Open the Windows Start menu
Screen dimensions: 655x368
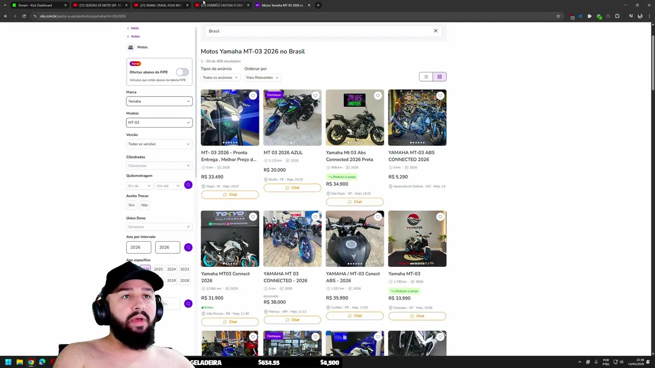[x=8, y=362]
